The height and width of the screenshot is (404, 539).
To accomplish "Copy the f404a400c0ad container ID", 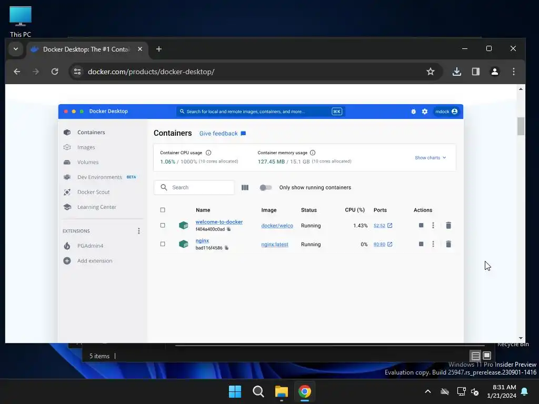I will coord(228,229).
